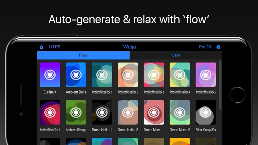Screen dimensions: 258x145
Task: Open Drone Mixes 2 template
Action: (x=180, y=112)
